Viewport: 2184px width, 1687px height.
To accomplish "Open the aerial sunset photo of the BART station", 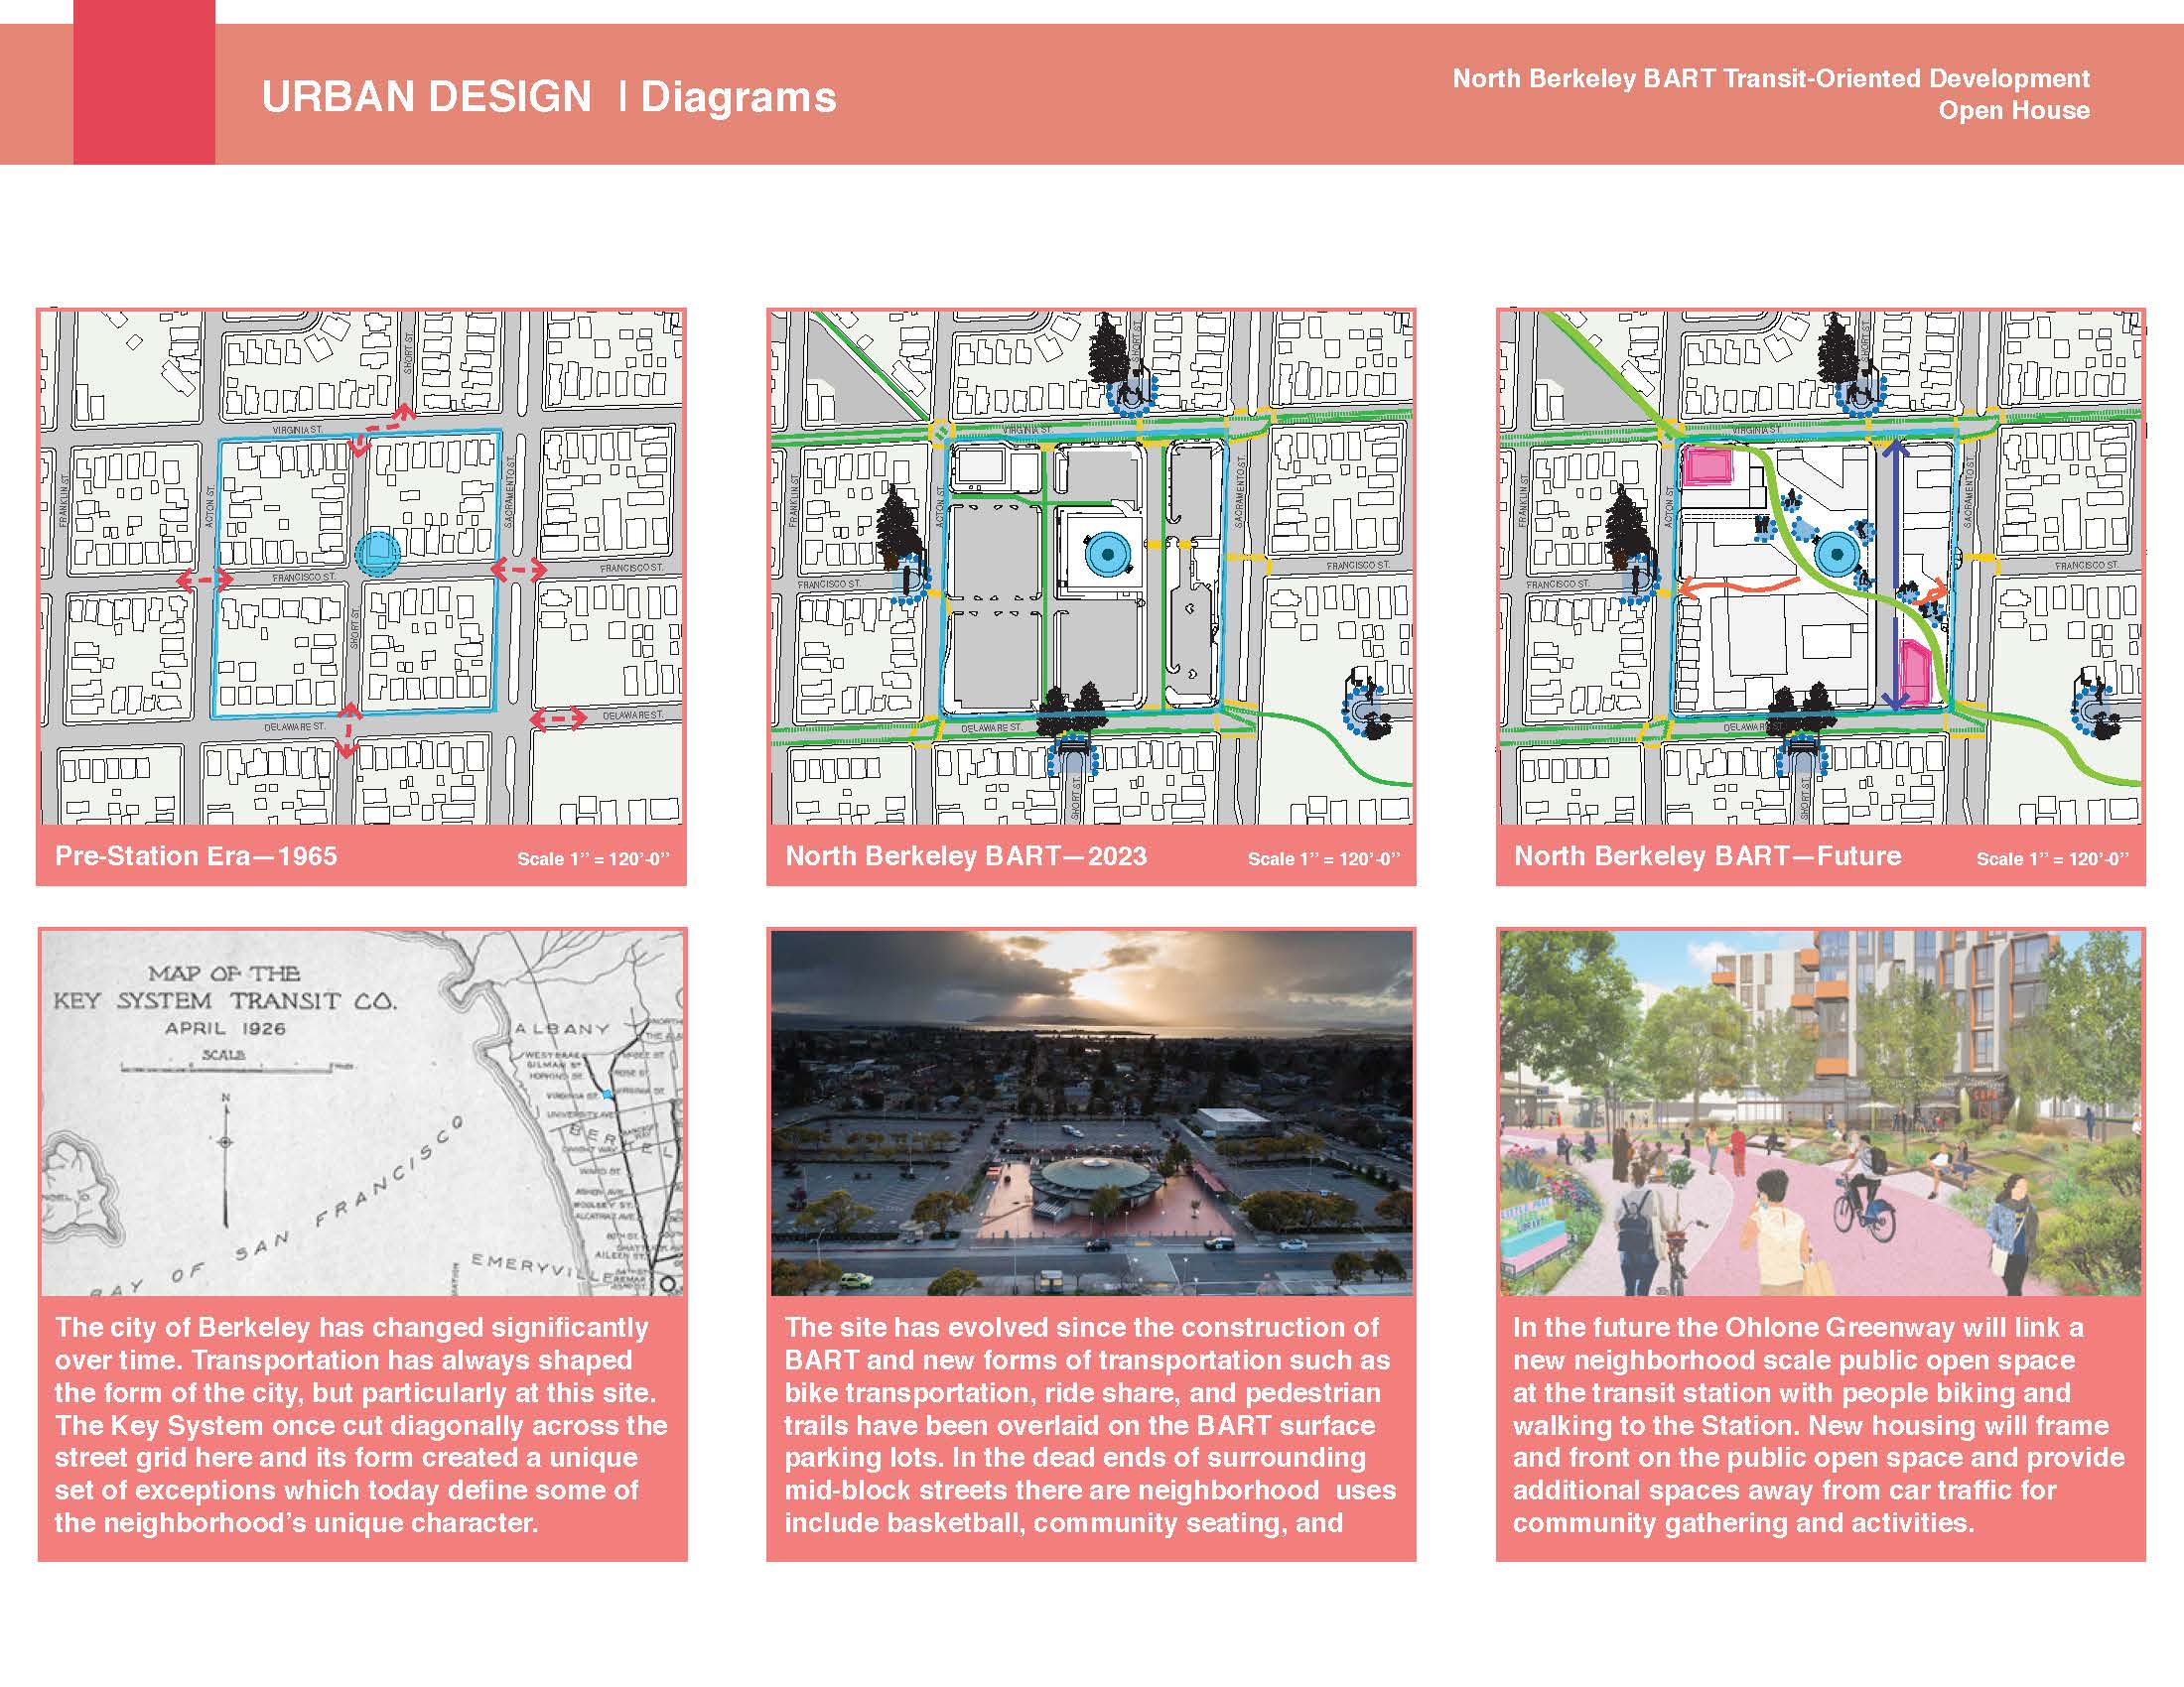I will pyautogui.click(x=1091, y=1112).
